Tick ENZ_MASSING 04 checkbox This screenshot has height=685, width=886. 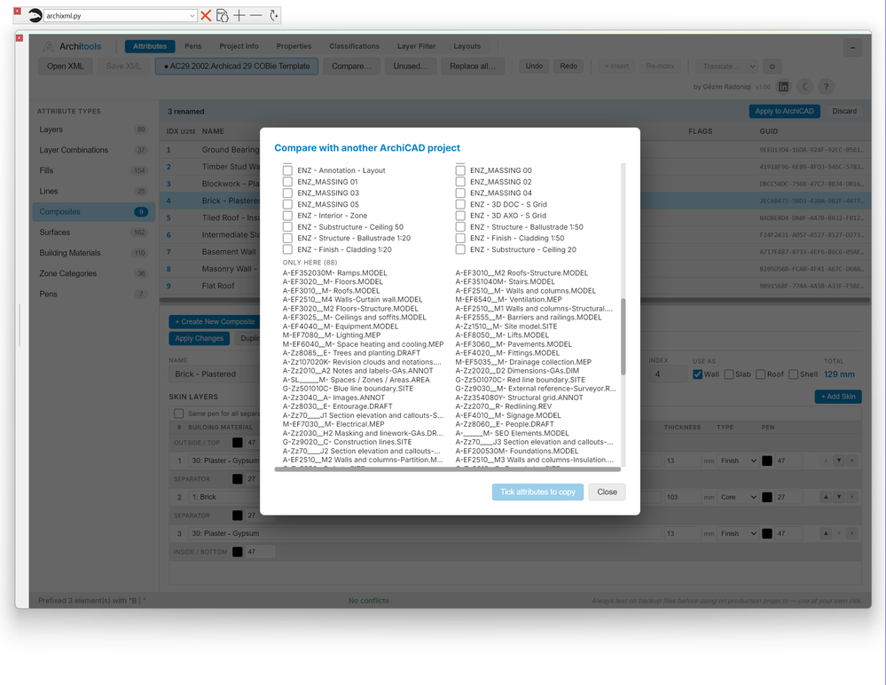tap(460, 193)
